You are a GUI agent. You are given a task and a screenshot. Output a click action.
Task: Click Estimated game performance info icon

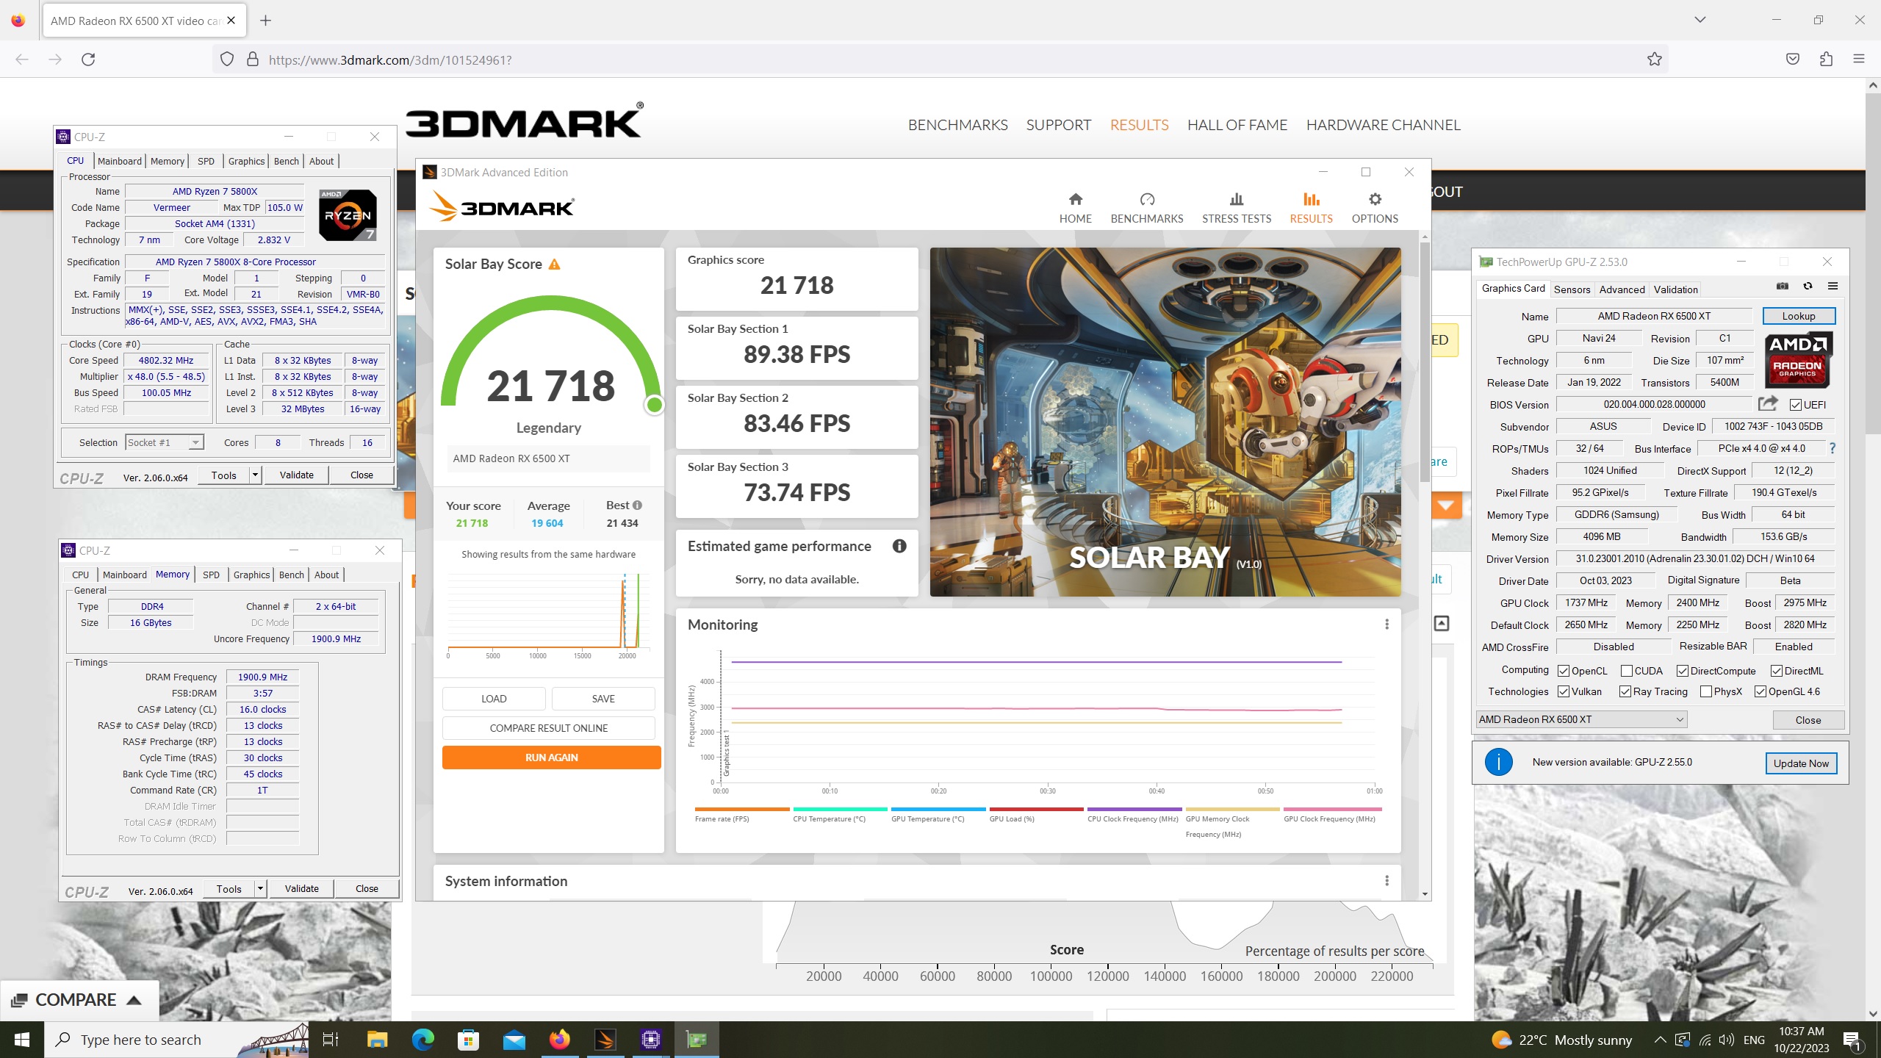point(899,546)
